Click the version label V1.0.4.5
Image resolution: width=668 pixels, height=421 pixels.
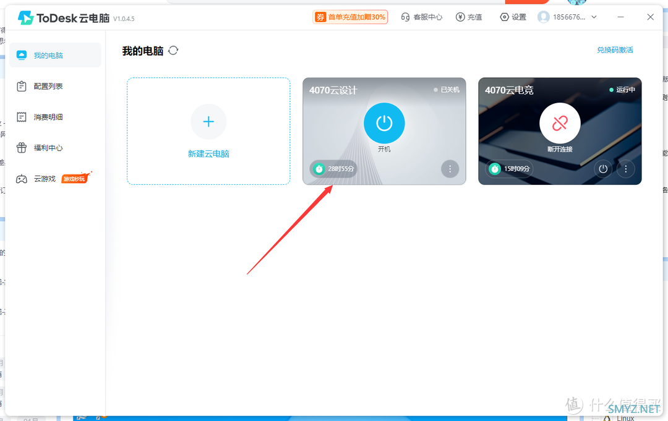pos(124,19)
